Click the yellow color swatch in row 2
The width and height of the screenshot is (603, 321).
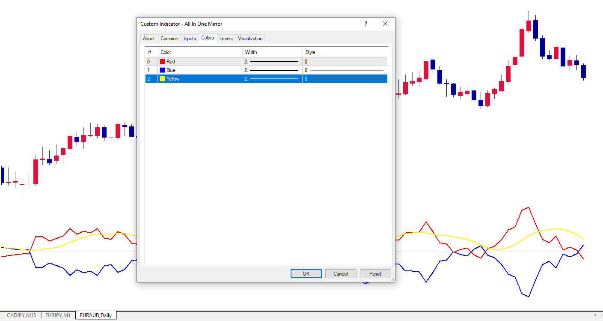click(x=162, y=79)
